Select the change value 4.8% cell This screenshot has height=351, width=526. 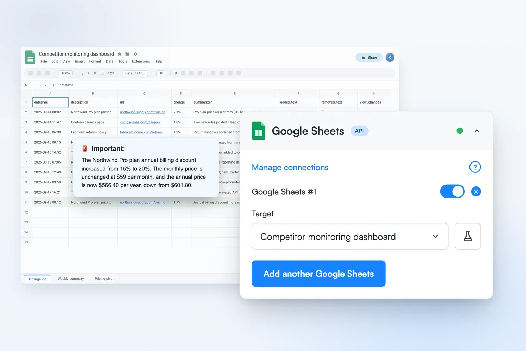[181, 122]
